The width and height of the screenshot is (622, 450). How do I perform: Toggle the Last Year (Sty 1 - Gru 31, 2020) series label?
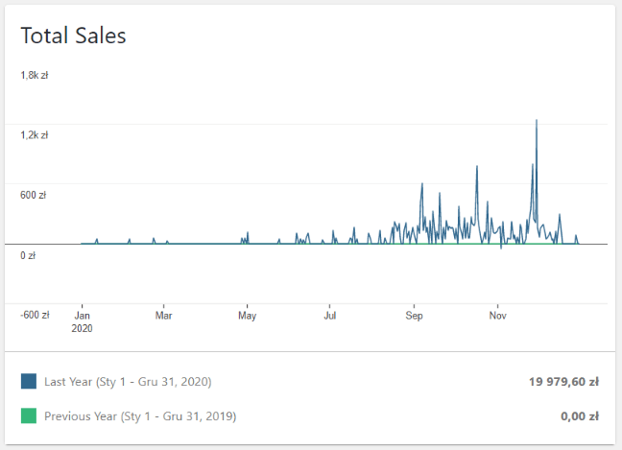pos(128,382)
